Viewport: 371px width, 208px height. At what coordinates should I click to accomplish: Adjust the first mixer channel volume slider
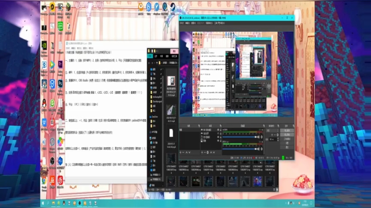pos(240,137)
